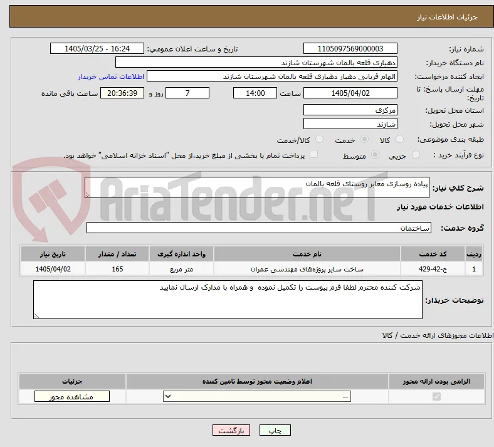The height and width of the screenshot is (447, 494).
Task: Click the buyer organization name field
Action: (256, 62)
